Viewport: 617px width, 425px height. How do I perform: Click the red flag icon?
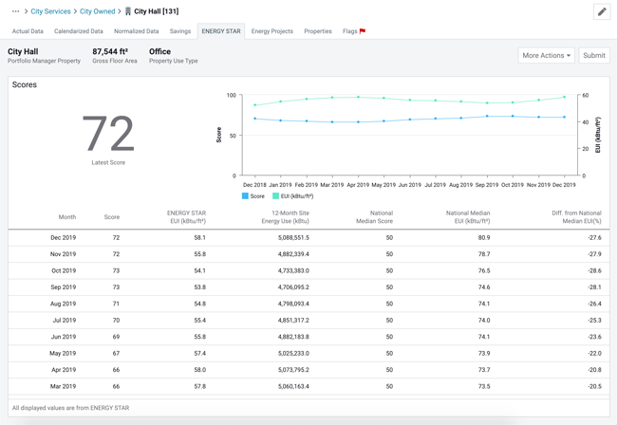[x=363, y=31]
